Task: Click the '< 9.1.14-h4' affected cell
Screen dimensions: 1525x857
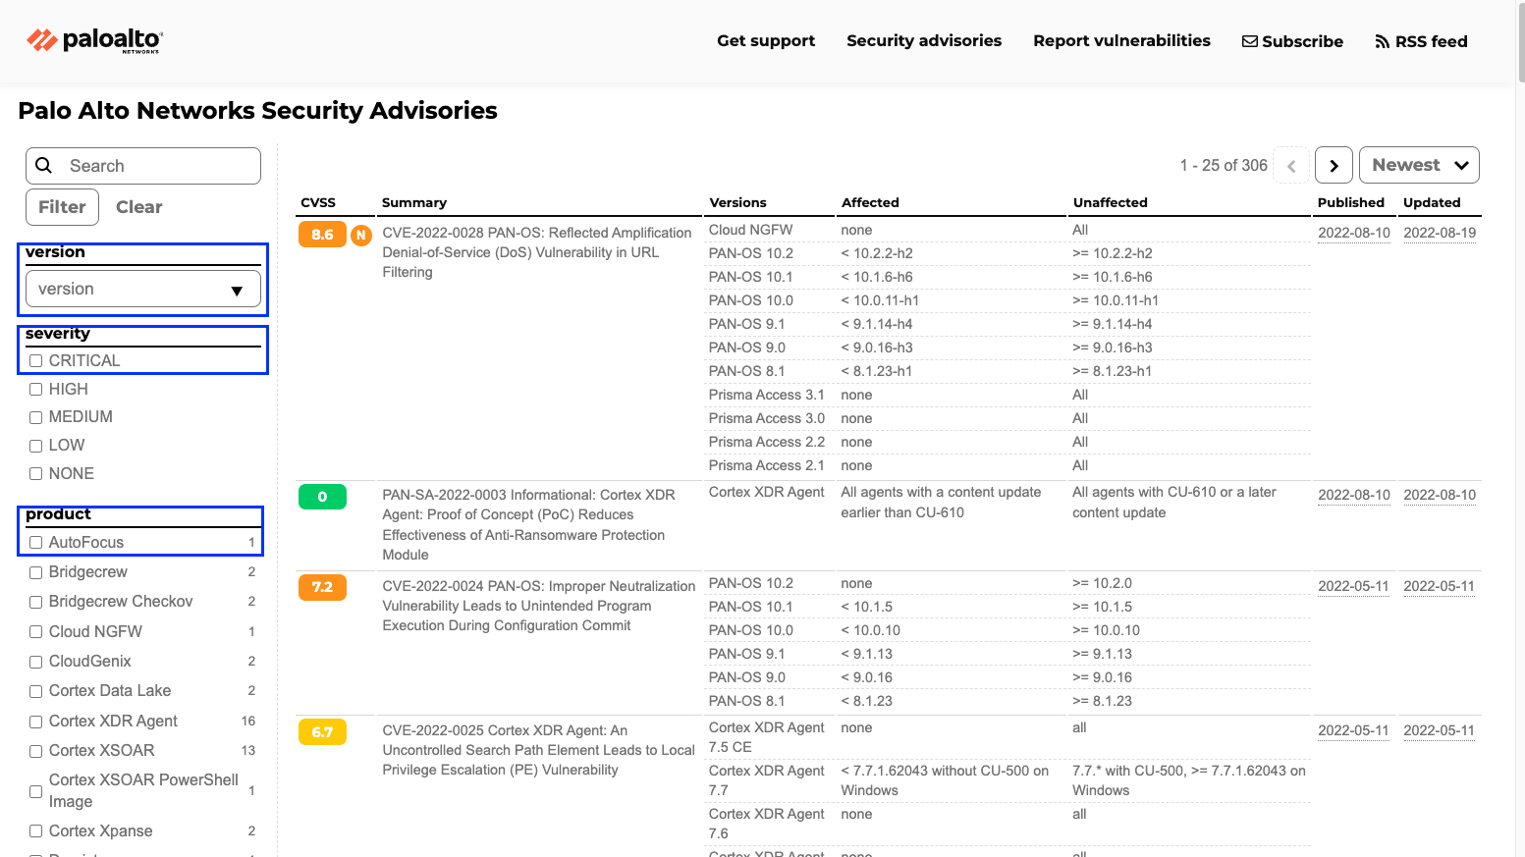Action: [x=877, y=324]
